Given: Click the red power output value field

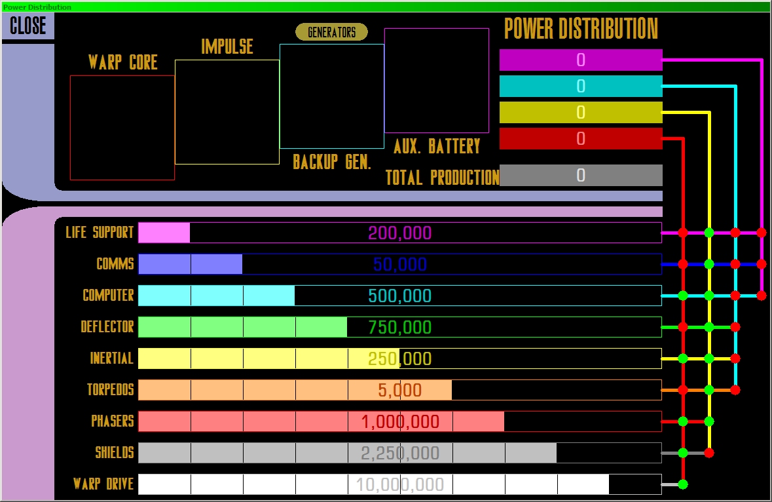Looking at the screenshot, I should [581, 138].
